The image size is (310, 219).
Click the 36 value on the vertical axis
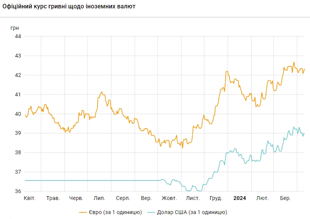pos(18,191)
